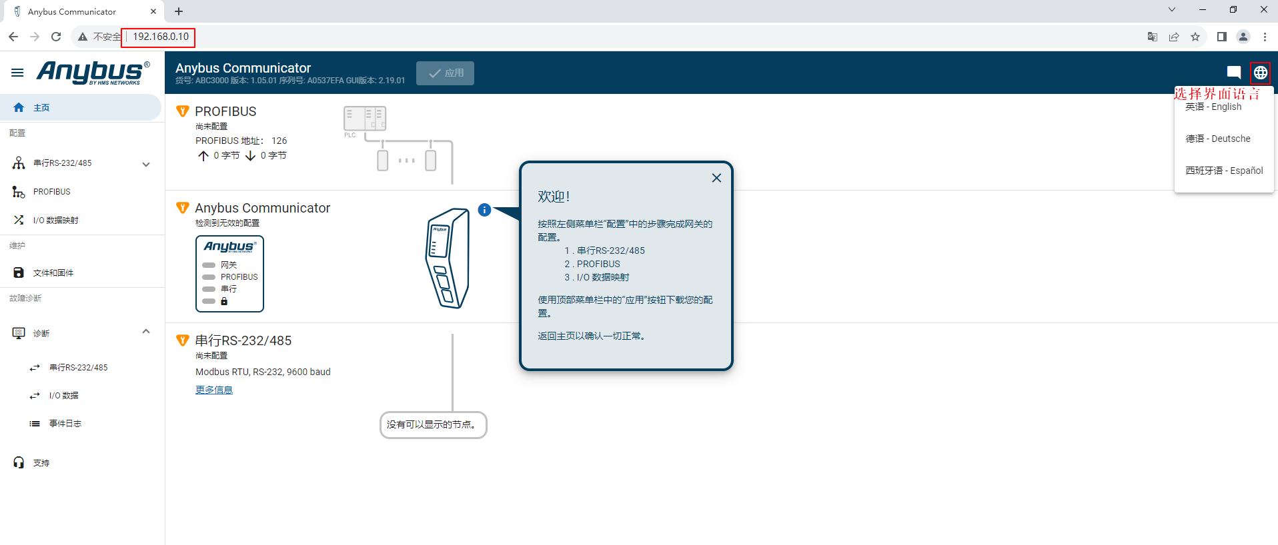The image size is (1278, 545).
Task: Click the PROFIBUS warning status icon
Action: click(182, 111)
